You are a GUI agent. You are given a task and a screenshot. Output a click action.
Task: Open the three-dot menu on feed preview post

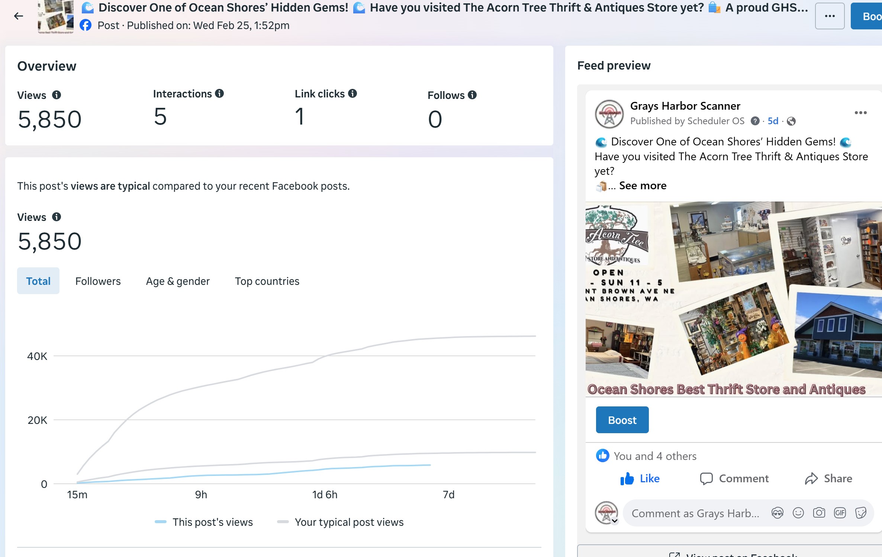click(860, 113)
